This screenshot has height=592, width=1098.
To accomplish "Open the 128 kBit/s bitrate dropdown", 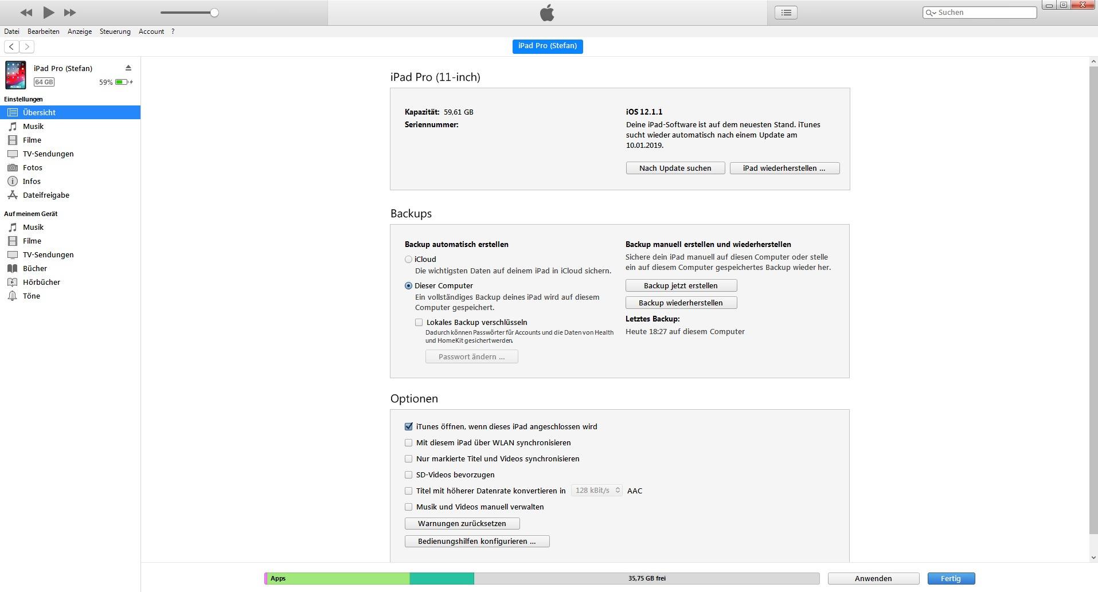I will (597, 491).
